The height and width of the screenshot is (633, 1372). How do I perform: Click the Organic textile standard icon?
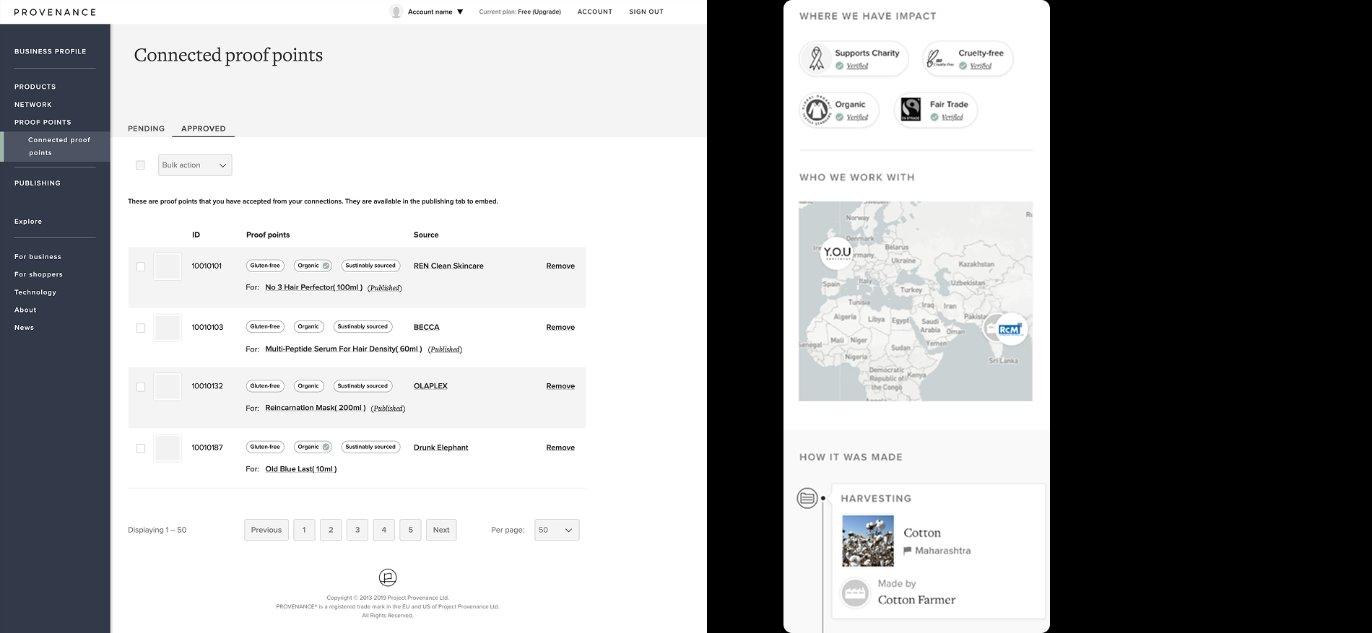click(x=817, y=110)
